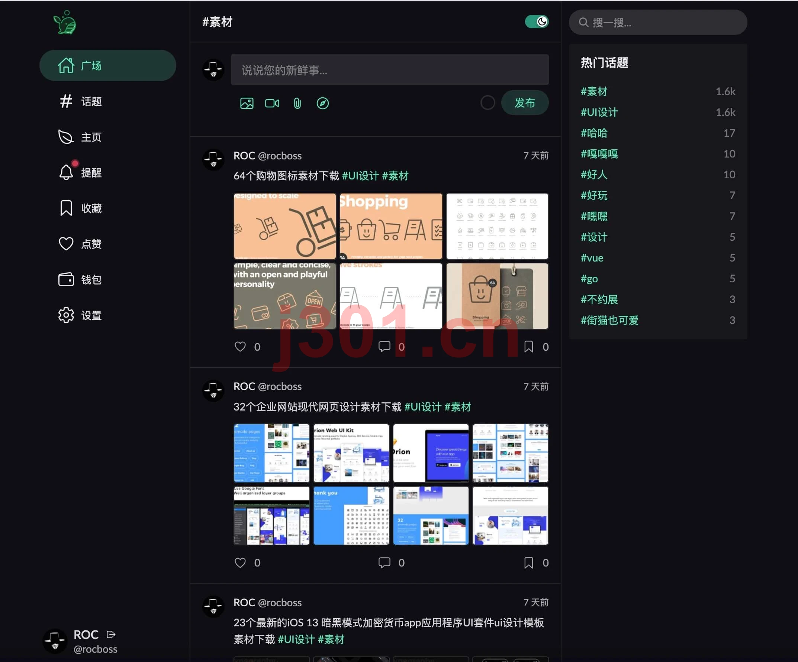Attach a video using the camera icon
Screen dimensions: 798x662
click(272, 103)
